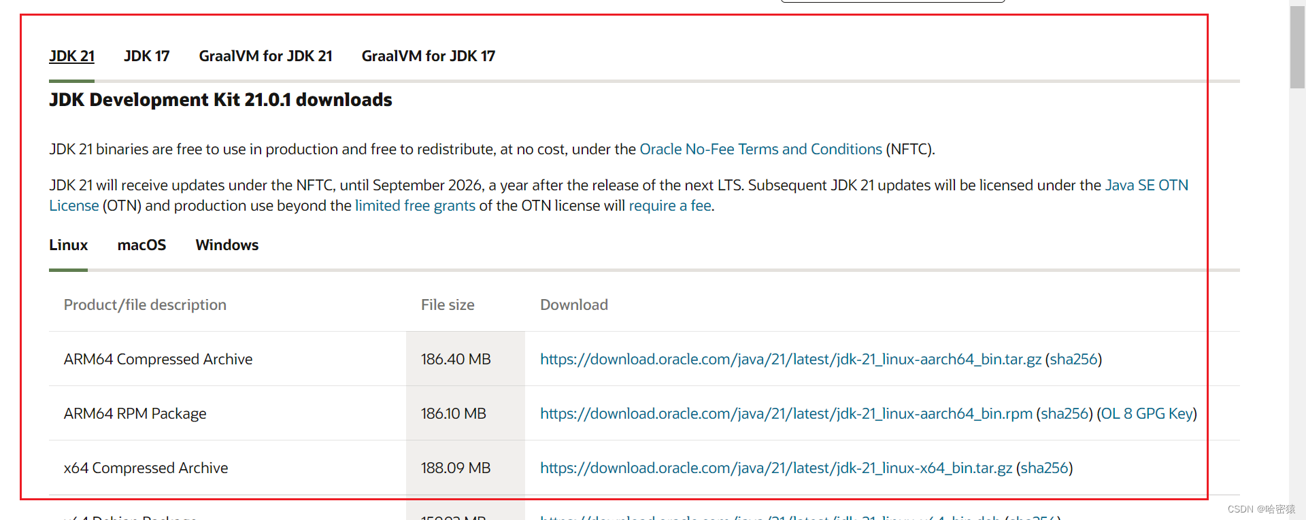Select the macOS platform tab
This screenshot has height=520, width=1306.
click(x=141, y=245)
